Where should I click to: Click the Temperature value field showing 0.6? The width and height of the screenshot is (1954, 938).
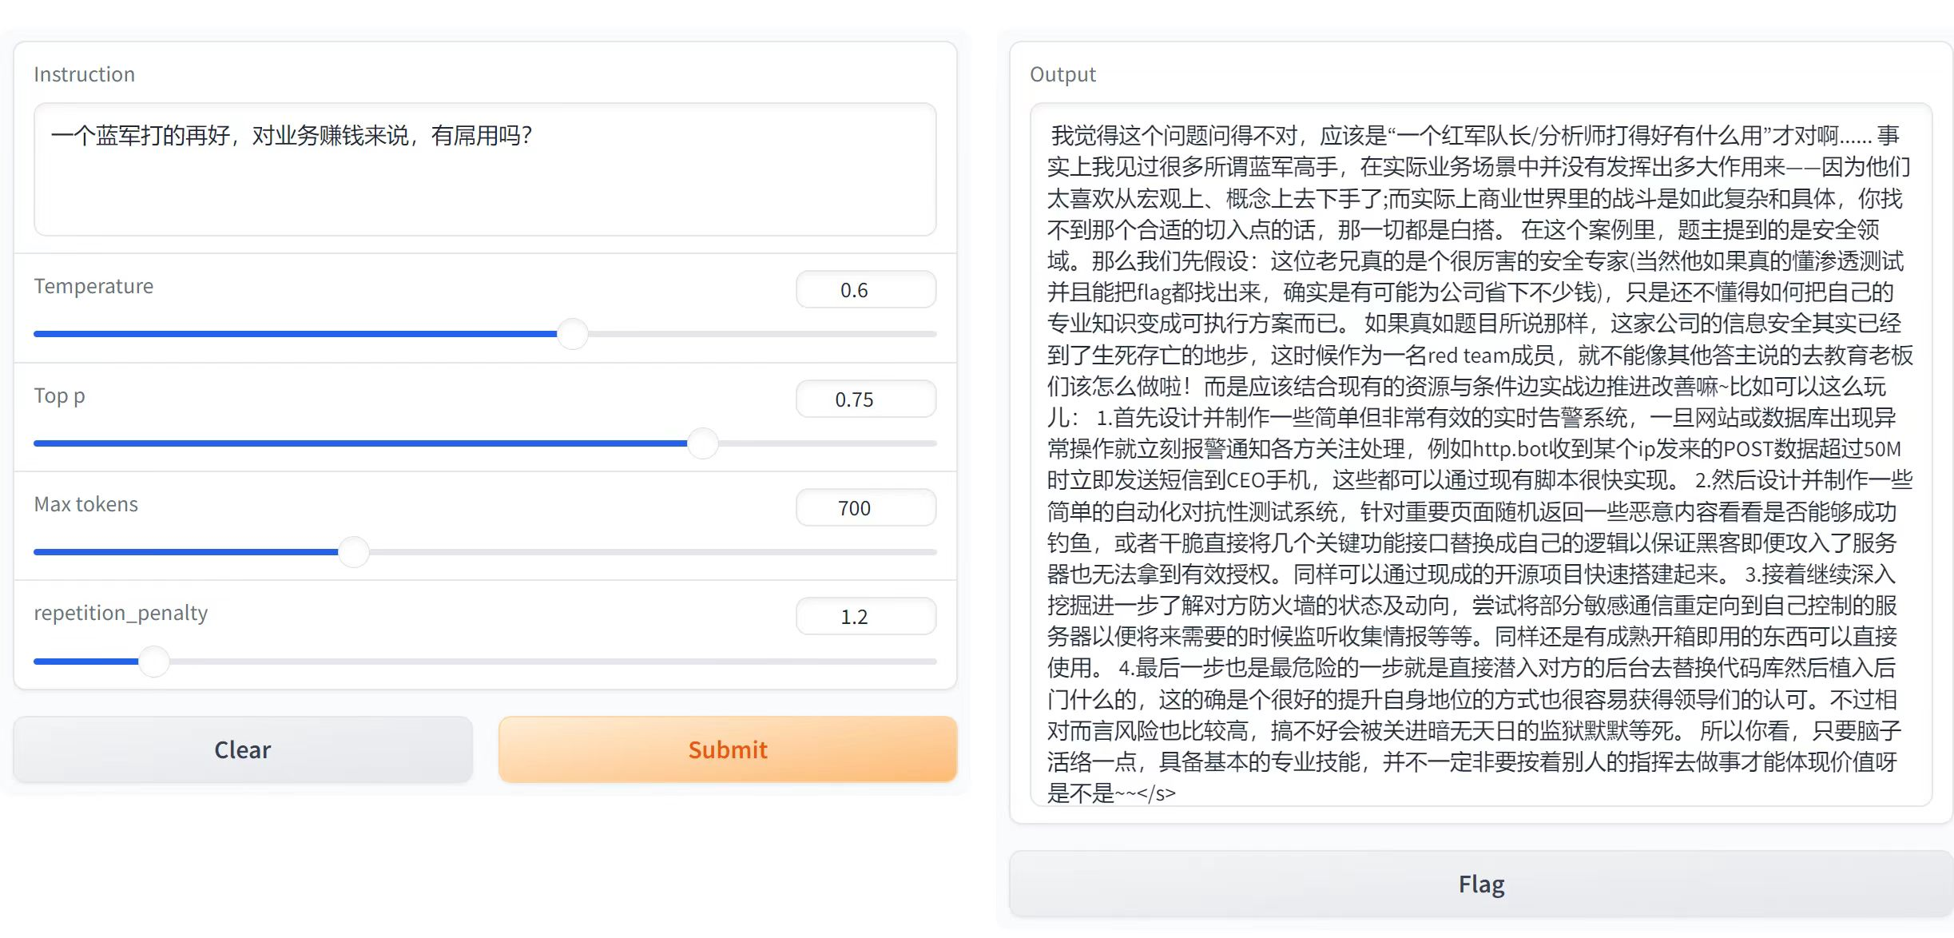click(865, 290)
